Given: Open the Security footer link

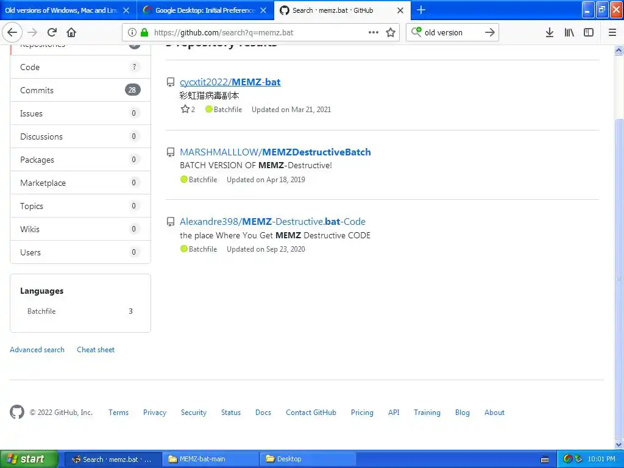Looking at the screenshot, I should point(194,413).
